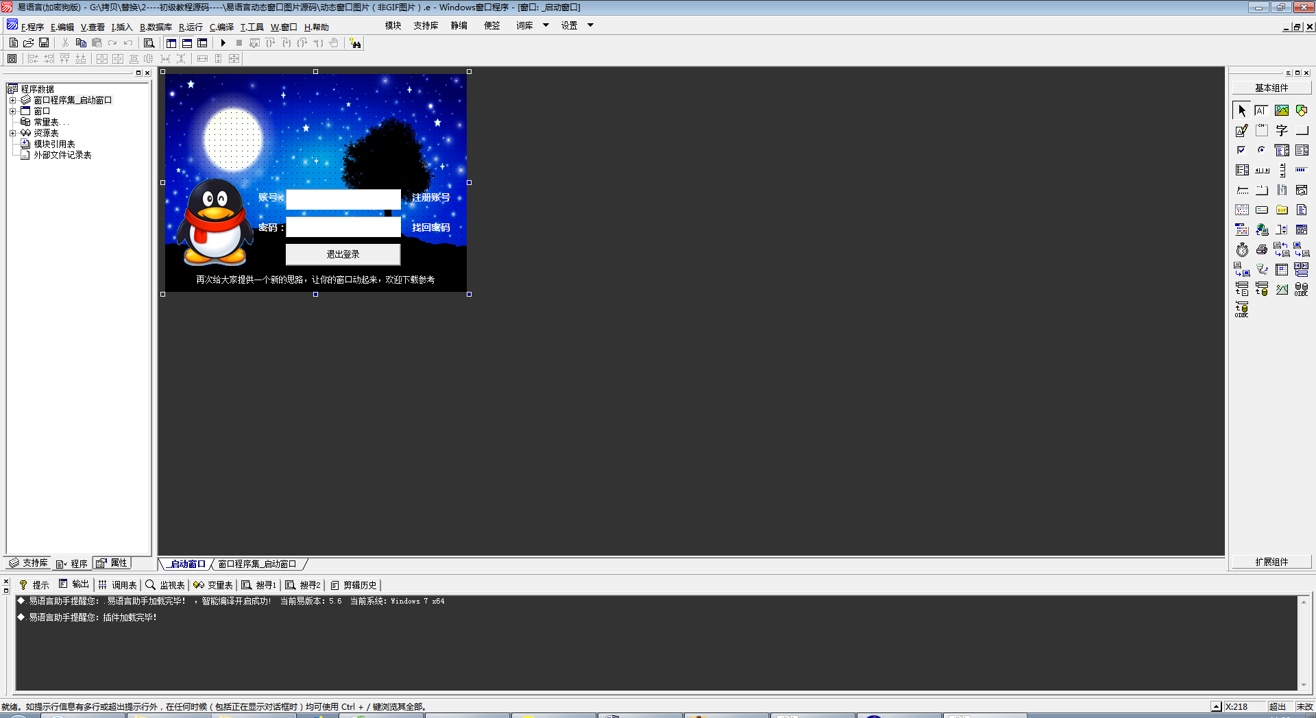Click the 便签 toolbar button

pos(491,25)
